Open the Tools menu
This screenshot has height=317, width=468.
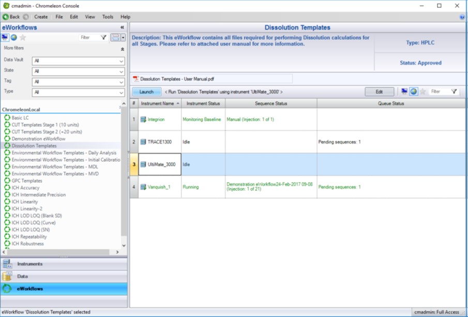click(108, 17)
